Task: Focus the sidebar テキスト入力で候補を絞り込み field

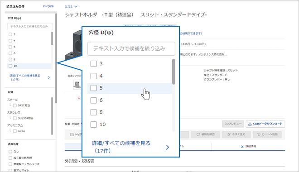Action: click(x=30, y=26)
